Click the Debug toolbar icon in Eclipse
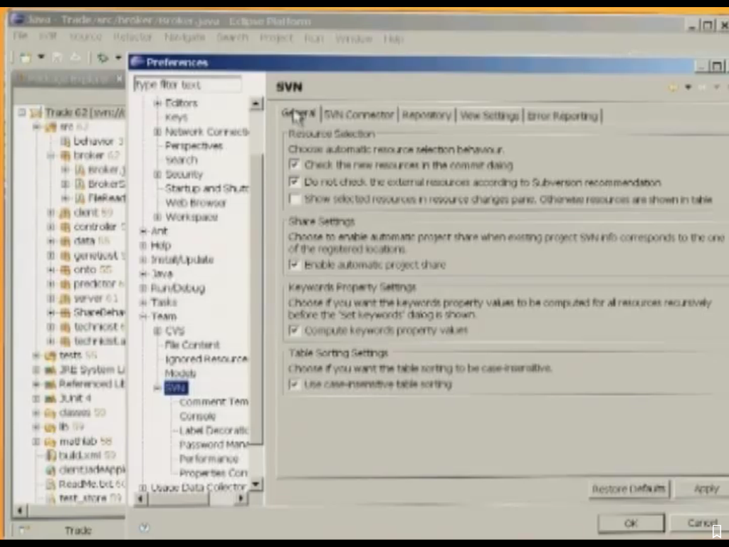729x547 pixels. point(103,58)
